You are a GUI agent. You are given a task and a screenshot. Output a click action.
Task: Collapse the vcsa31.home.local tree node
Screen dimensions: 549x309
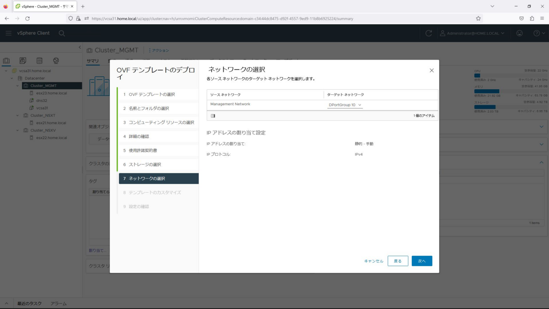pyautogui.click(x=6, y=71)
